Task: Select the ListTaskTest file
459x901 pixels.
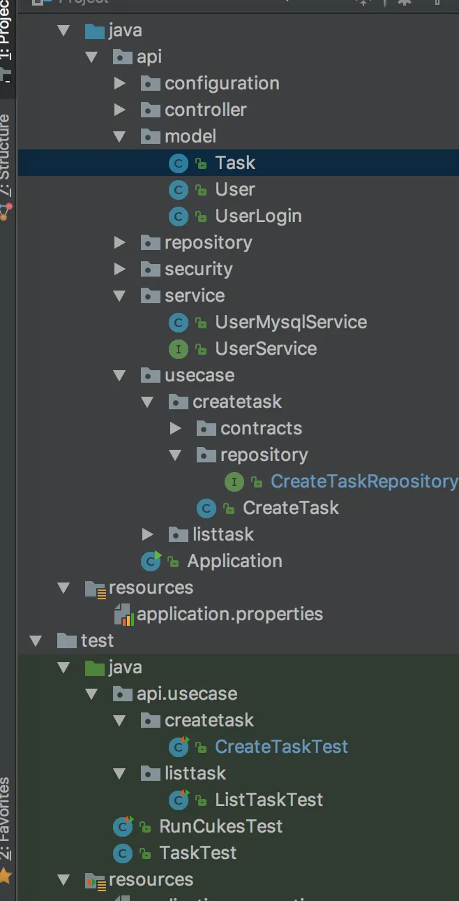Action: pos(269,800)
